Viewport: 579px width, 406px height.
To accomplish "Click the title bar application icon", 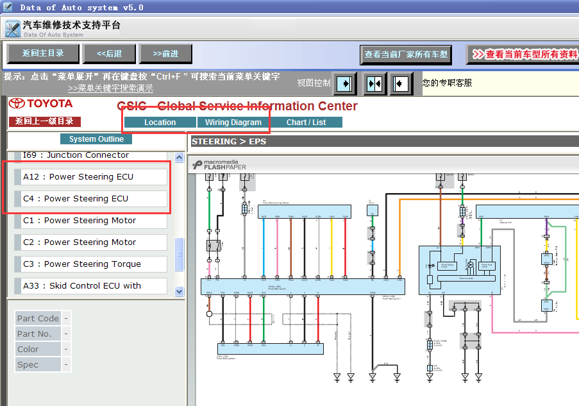I will pyautogui.click(x=8, y=7).
